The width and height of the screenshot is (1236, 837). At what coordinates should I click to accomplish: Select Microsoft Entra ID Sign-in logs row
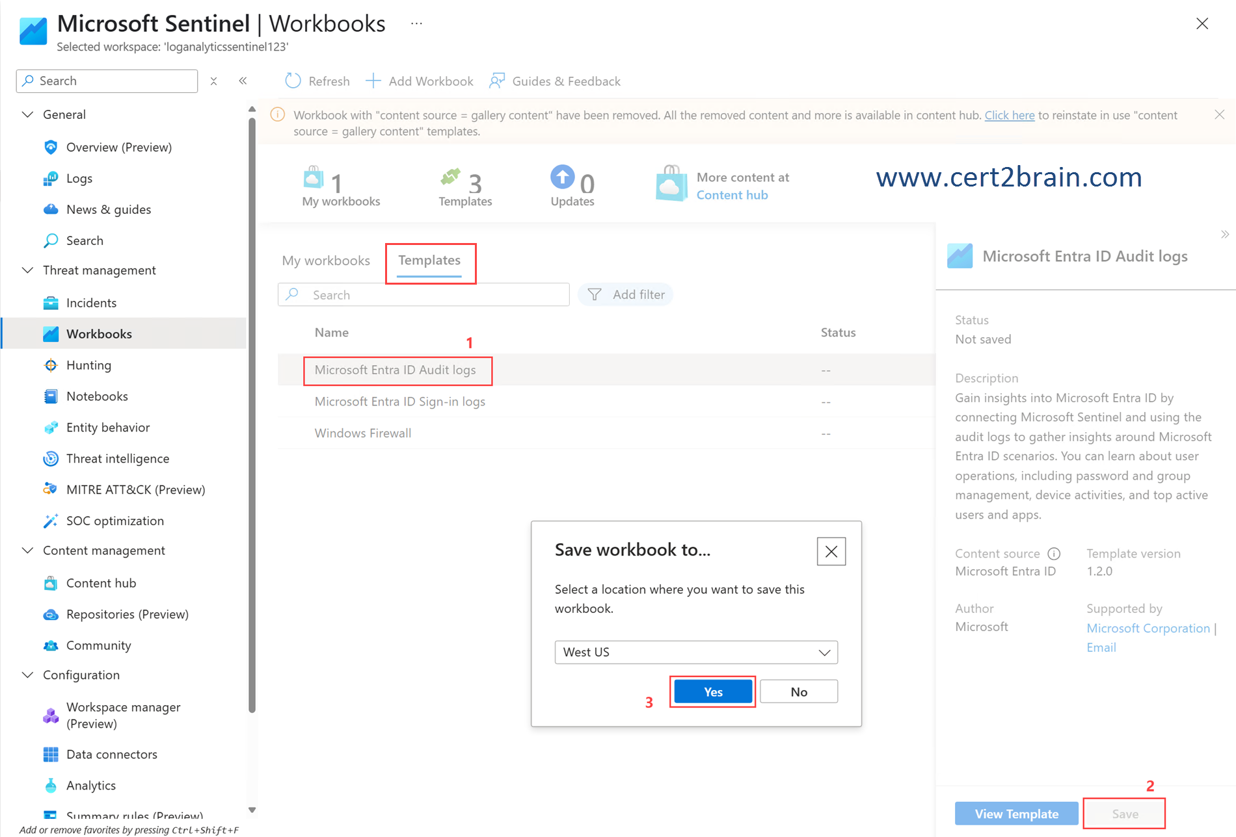pos(606,402)
